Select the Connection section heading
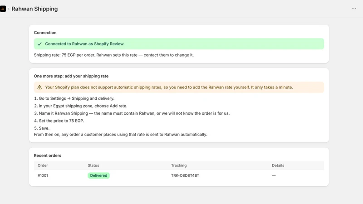The width and height of the screenshot is (363, 204). (45, 33)
